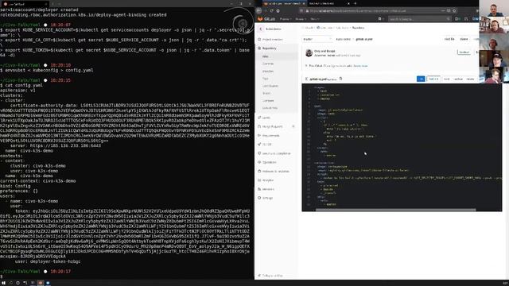Viewport: 509px width, 286px height.
Task: Click the commit author avatar
Action: pyautogui.click(x=309, y=53)
